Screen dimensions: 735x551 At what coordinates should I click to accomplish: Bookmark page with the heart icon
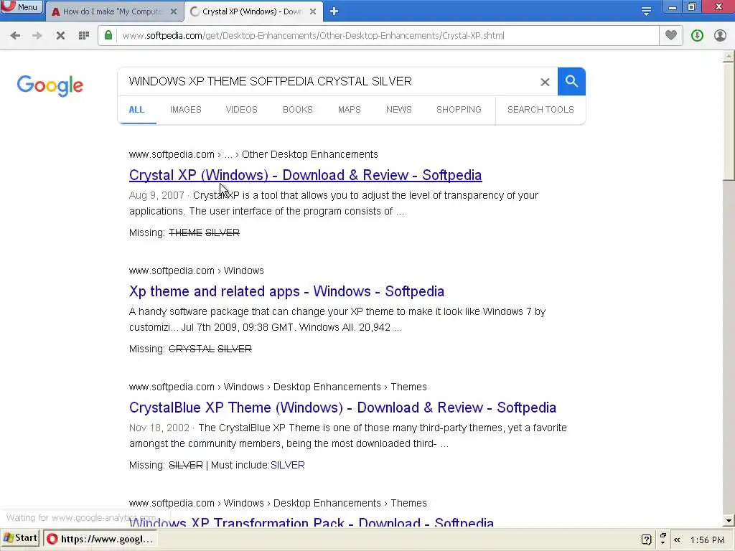click(671, 35)
